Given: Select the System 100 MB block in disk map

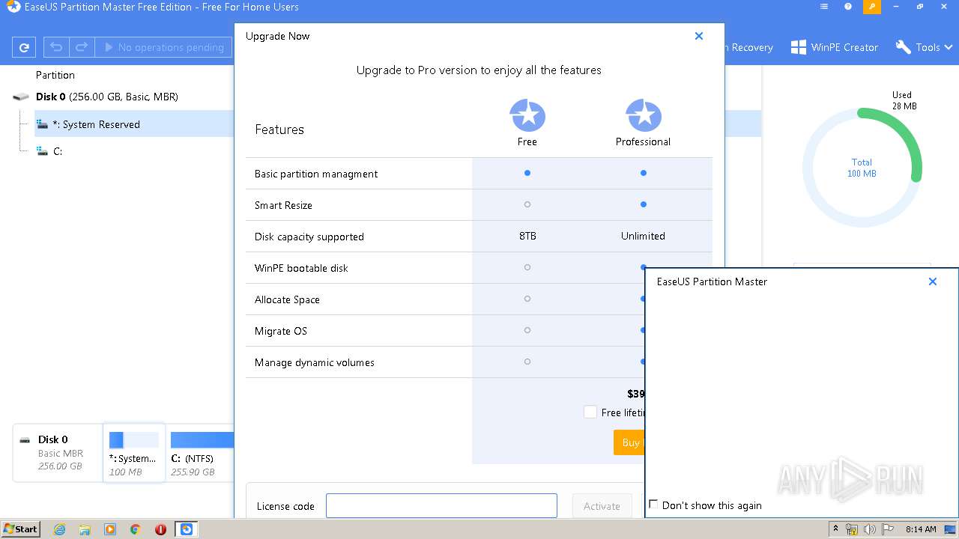Looking at the screenshot, I should tap(134, 452).
